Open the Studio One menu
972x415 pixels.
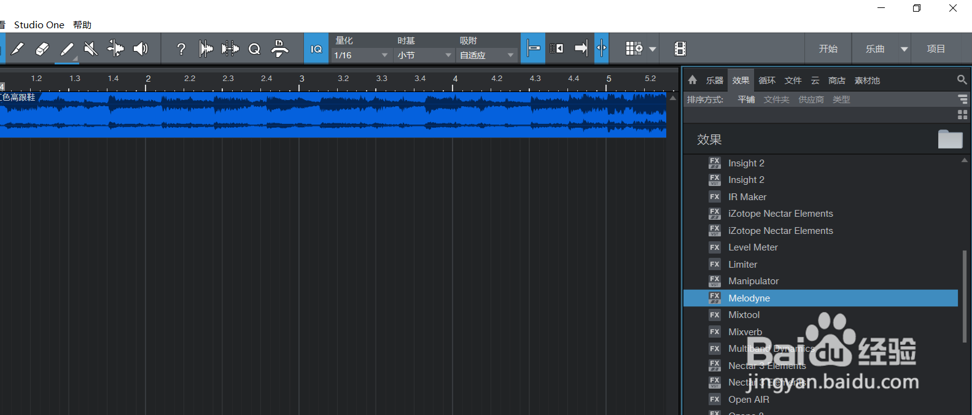click(x=39, y=25)
